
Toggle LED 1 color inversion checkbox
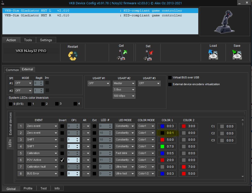coord(29,104)
